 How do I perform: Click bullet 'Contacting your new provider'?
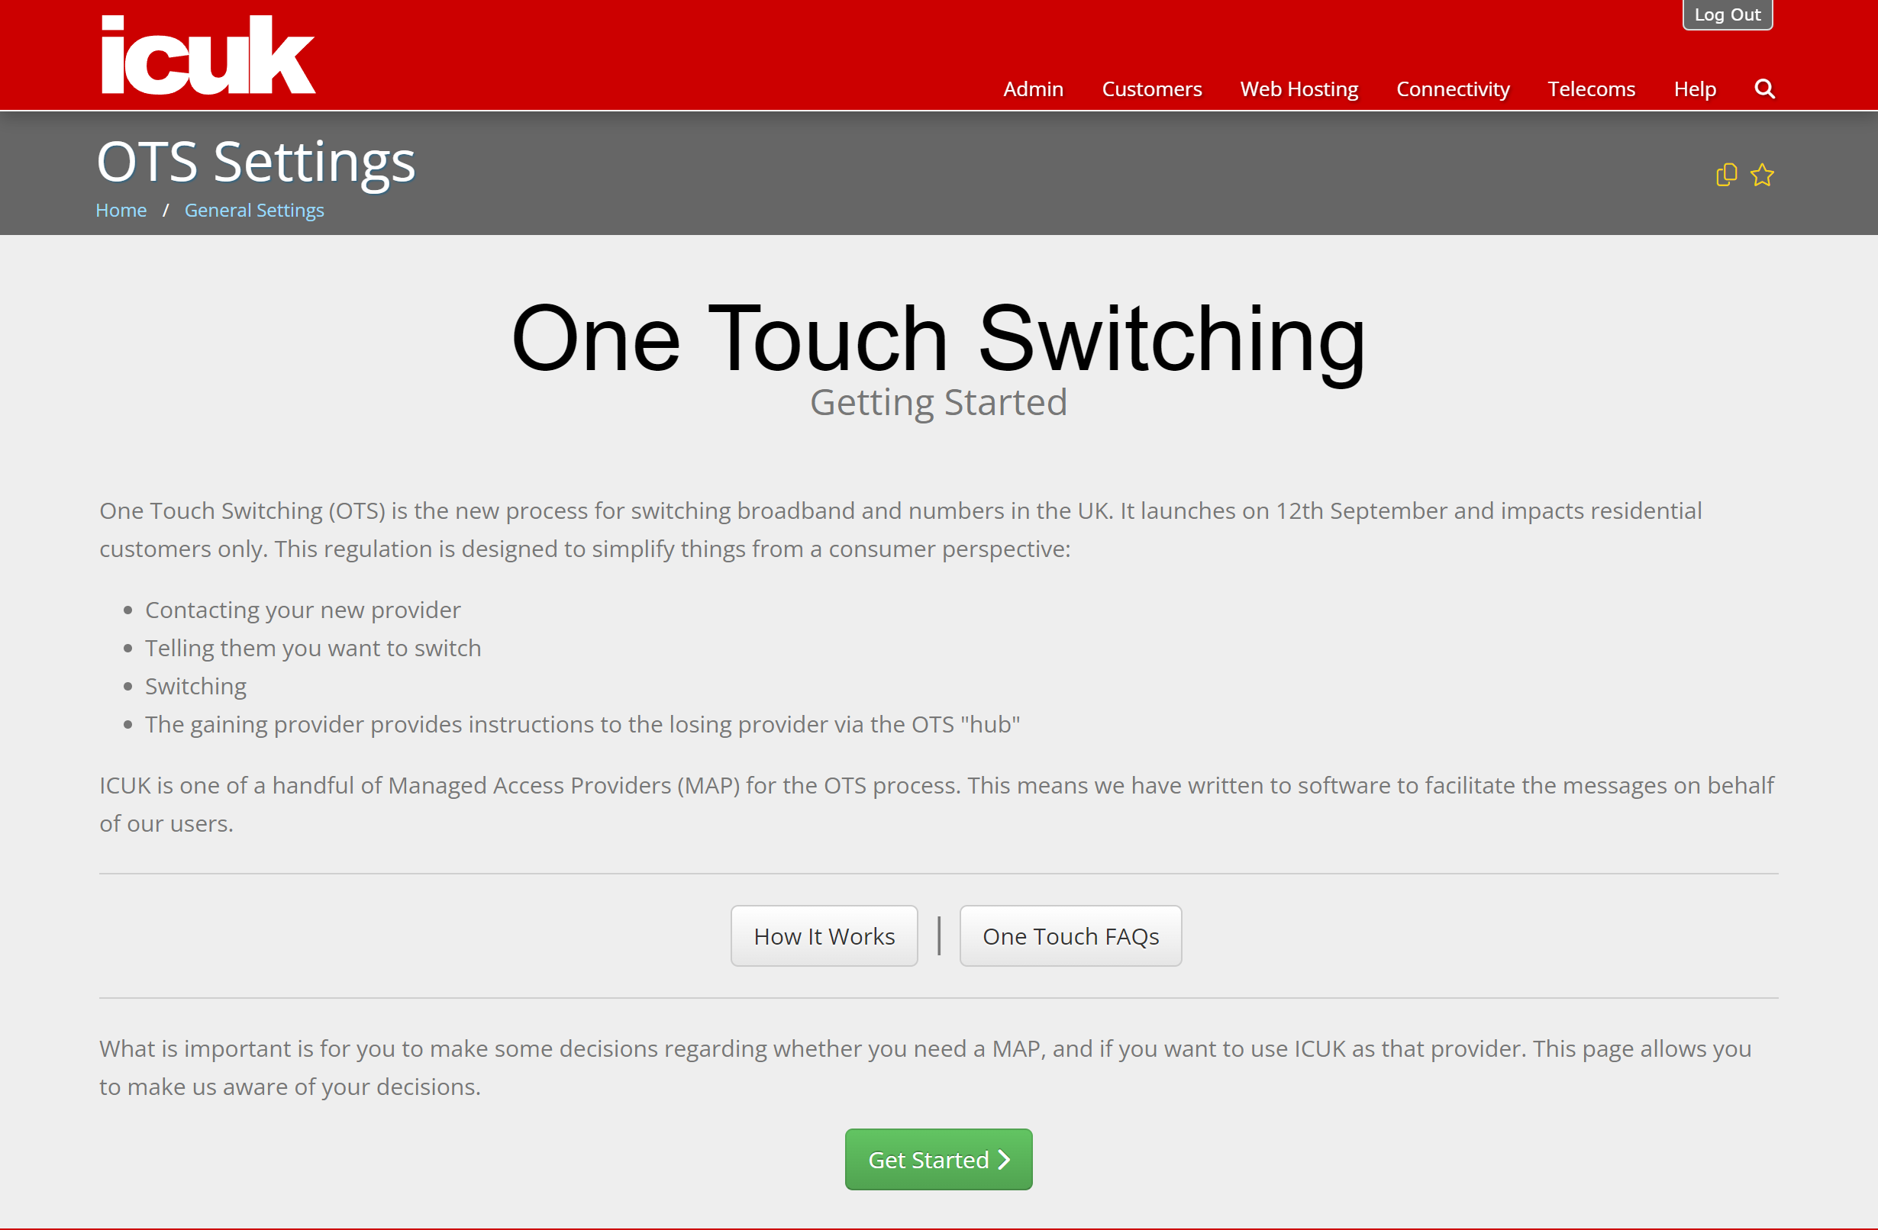tap(303, 610)
